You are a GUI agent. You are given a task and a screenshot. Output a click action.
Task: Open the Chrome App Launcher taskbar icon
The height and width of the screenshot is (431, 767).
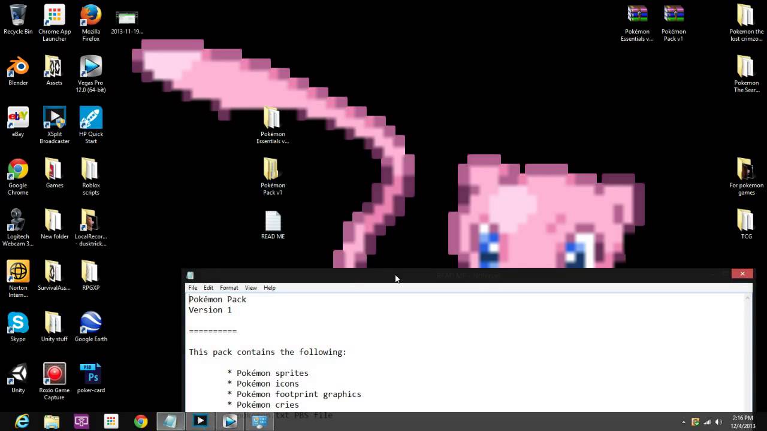111,421
